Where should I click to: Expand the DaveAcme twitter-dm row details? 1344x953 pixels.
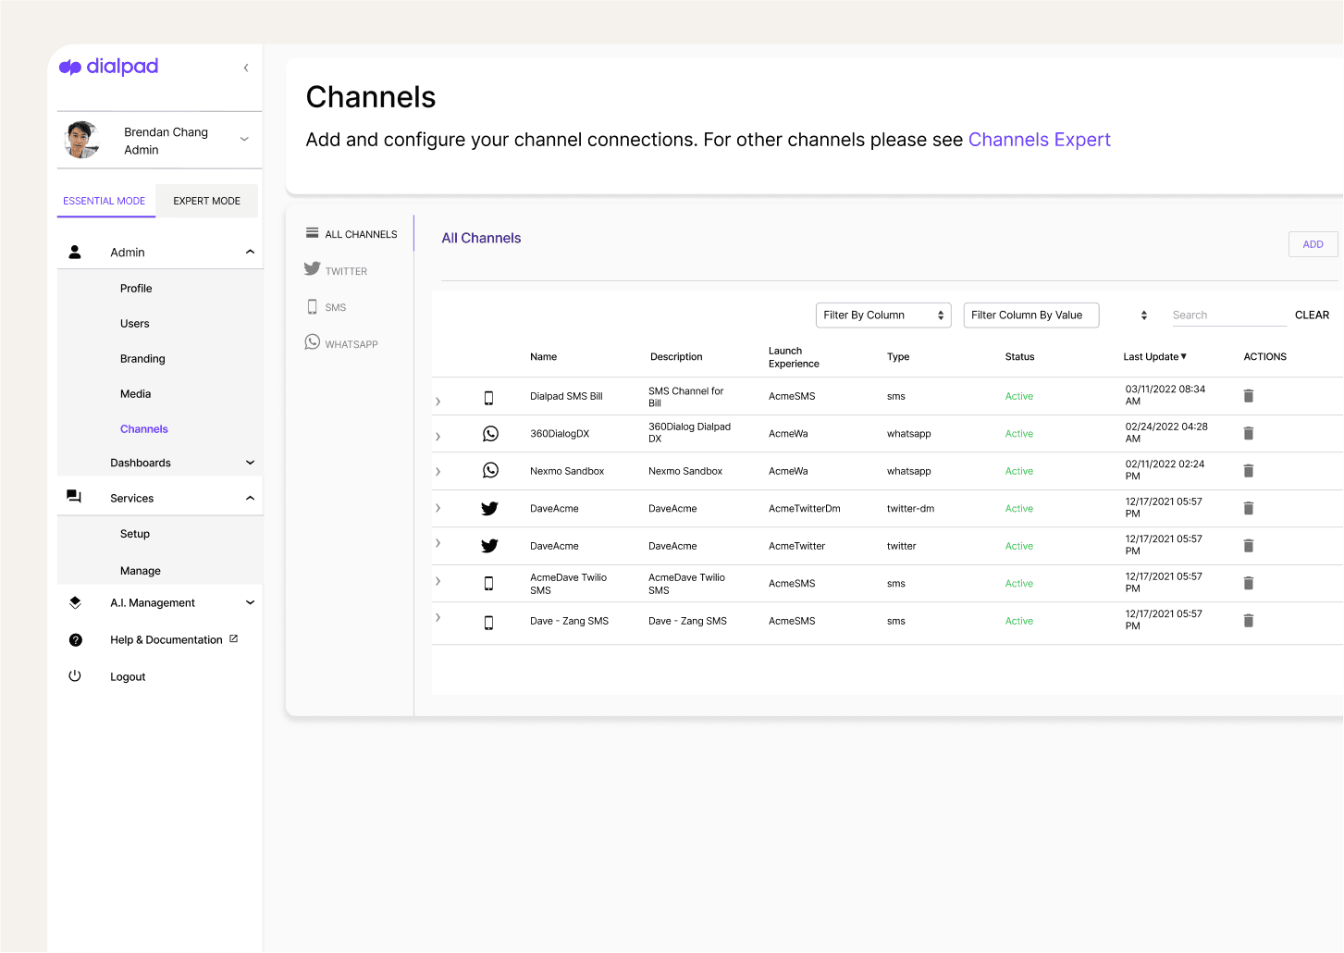tap(438, 508)
